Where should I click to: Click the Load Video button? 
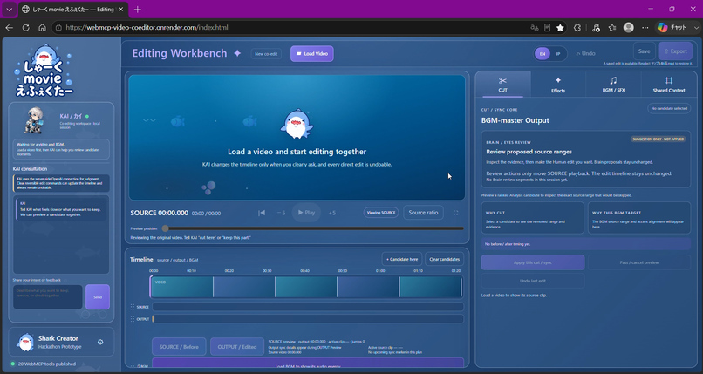(x=312, y=54)
